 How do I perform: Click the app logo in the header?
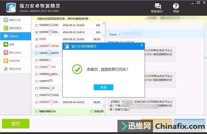tap(11, 8)
